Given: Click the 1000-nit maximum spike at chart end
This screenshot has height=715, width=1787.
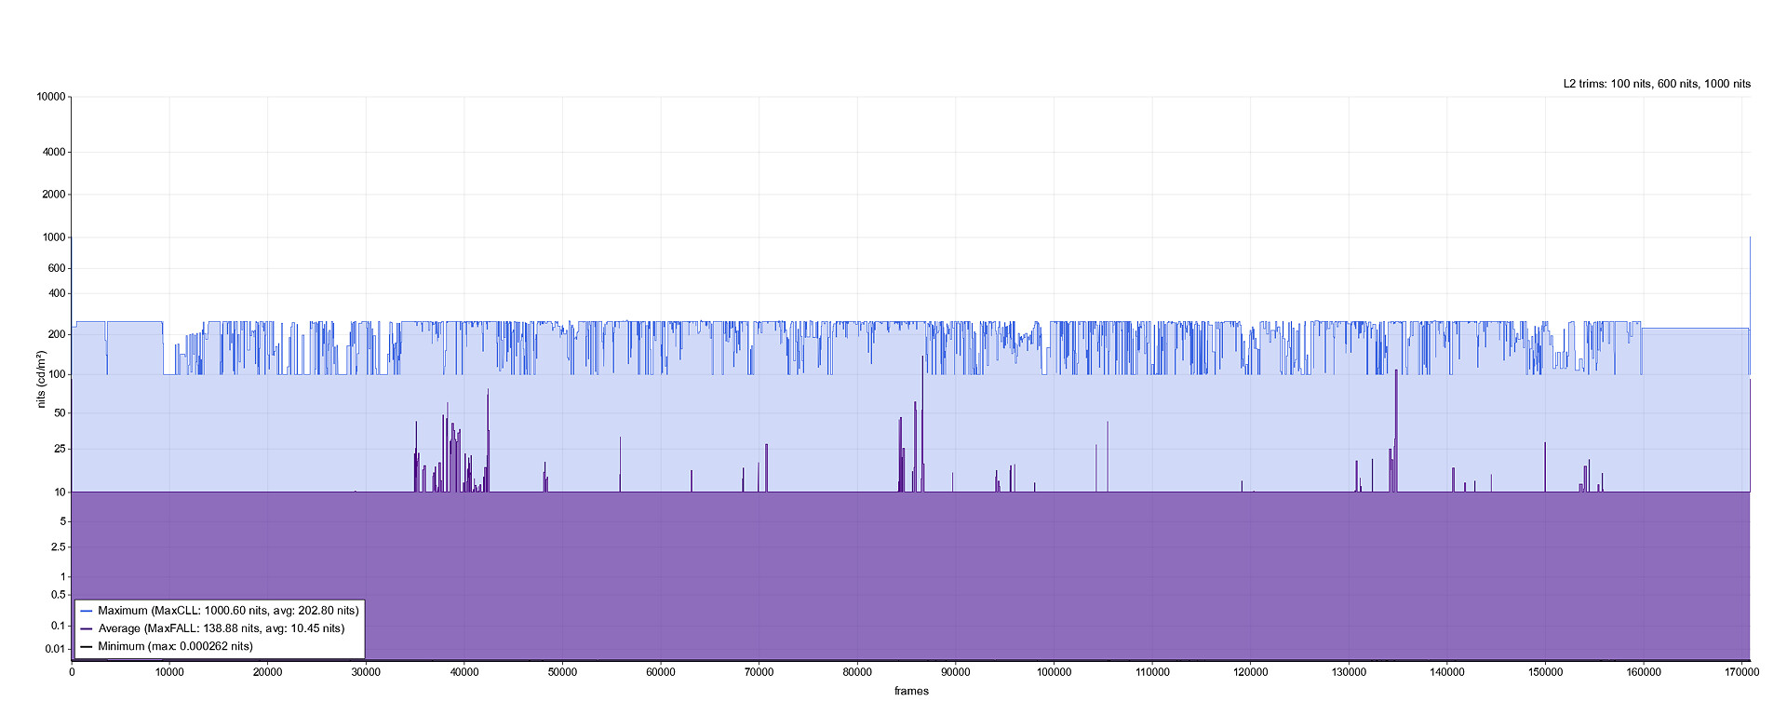Looking at the screenshot, I should 1750,279.
